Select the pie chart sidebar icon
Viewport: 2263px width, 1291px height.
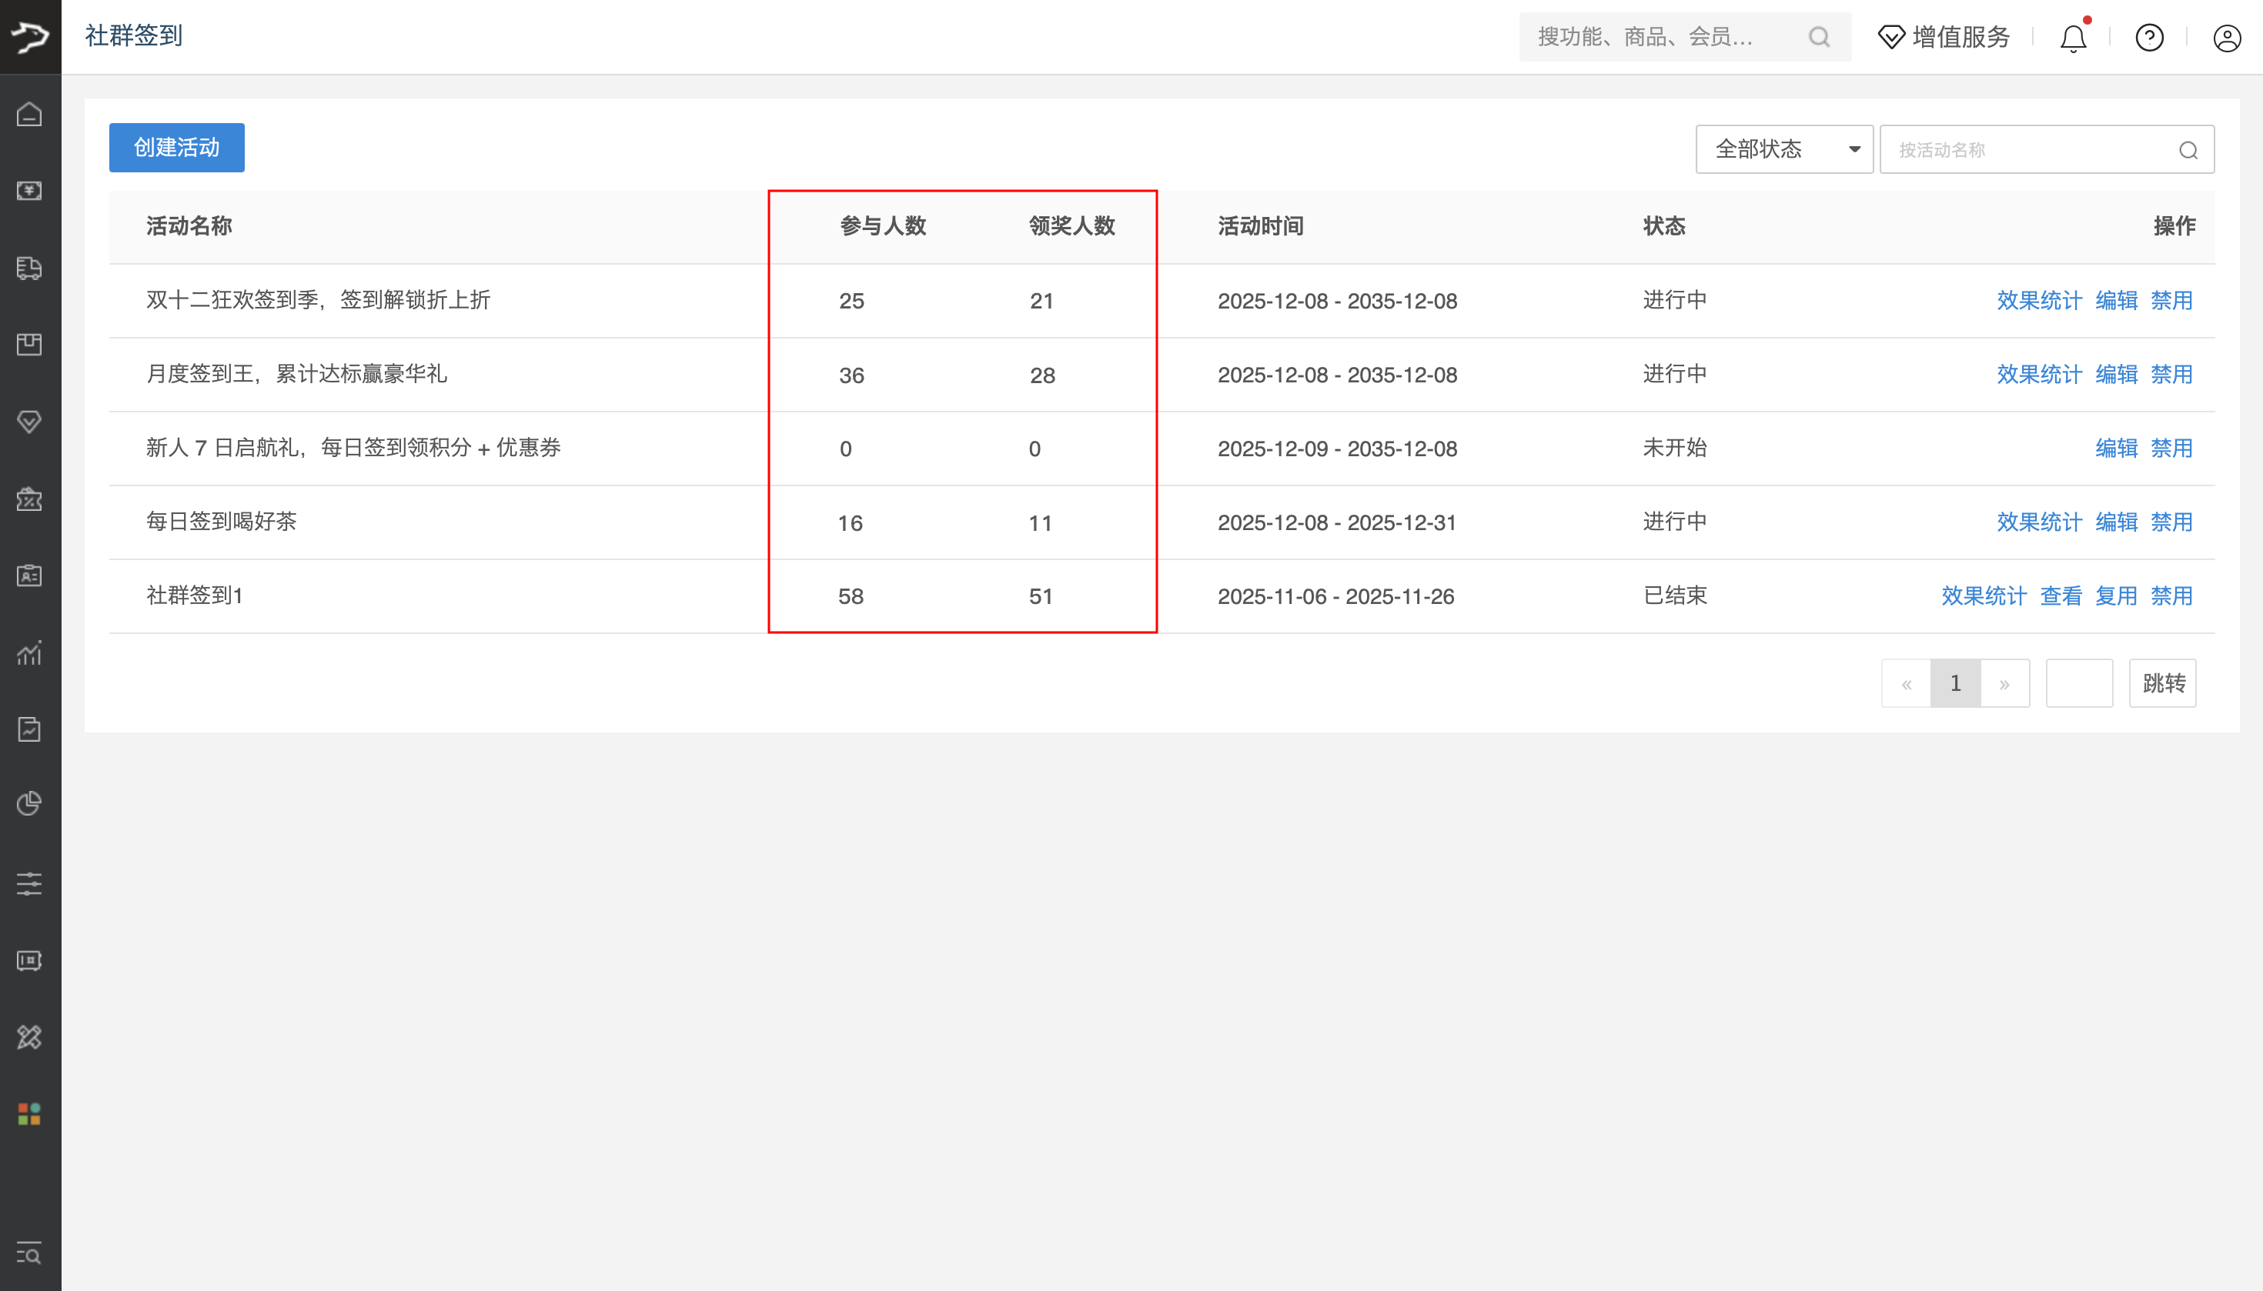point(29,803)
